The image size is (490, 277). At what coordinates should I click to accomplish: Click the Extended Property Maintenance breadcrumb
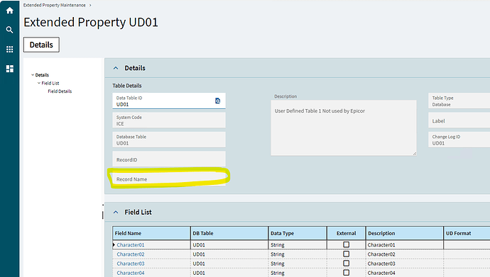click(x=55, y=5)
